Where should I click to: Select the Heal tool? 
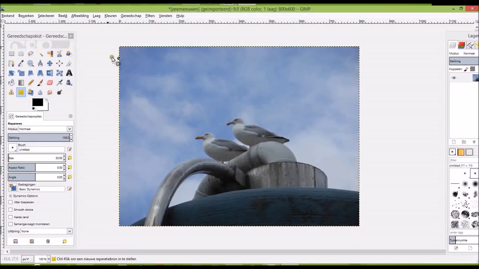21,92
